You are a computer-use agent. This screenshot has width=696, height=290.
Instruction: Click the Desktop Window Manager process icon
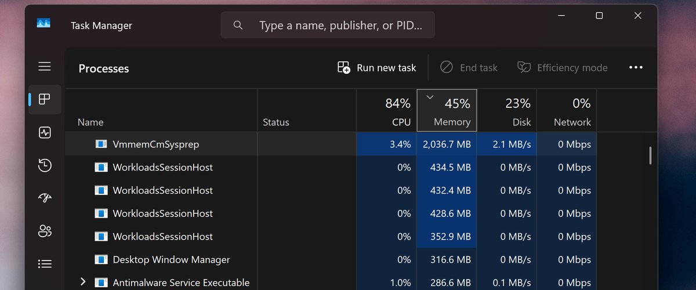click(x=101, y=259)
